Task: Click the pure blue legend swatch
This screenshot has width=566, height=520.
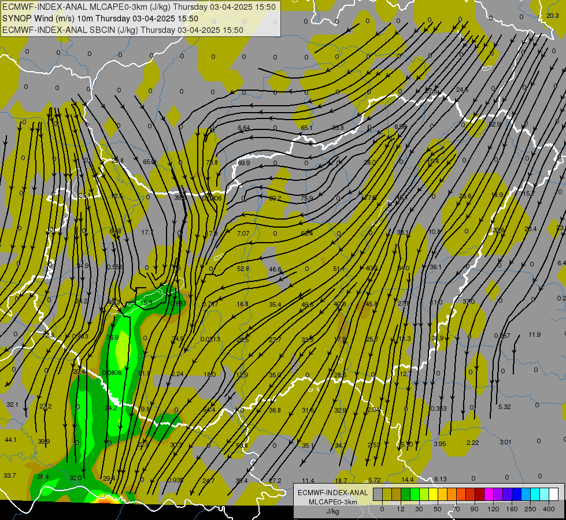Action: (x=516, y=494)
